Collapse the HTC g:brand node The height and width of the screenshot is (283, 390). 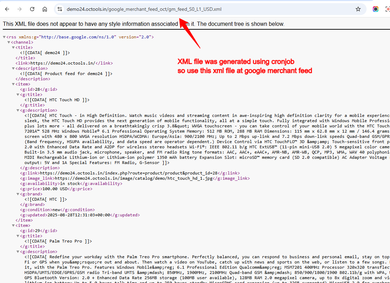point(18,194)
